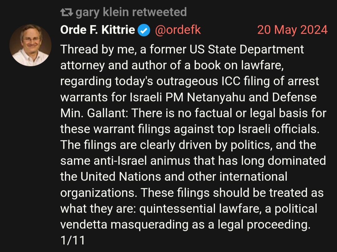The height and width of the screenshot is (252, 337).
Task: Click the blue verified checkmark badge
Action: point(144,30)
